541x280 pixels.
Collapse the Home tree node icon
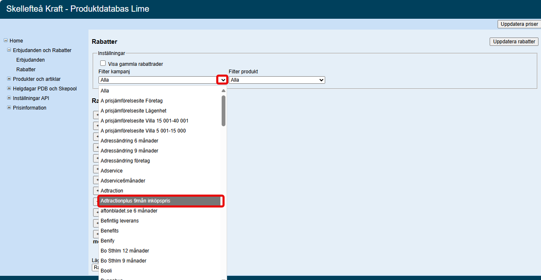[x=6, y=40]
